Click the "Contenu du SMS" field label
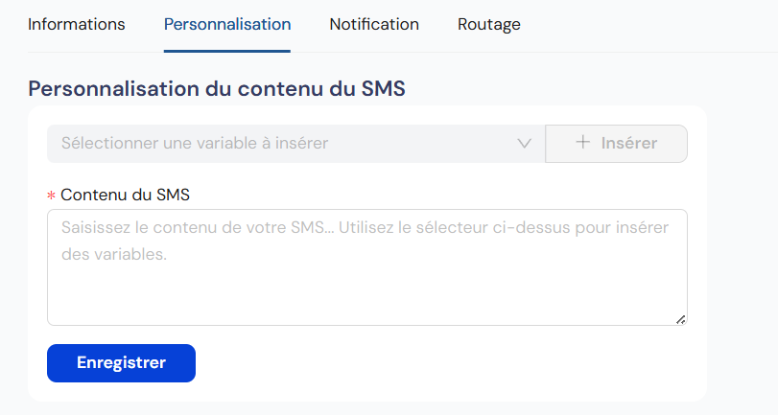 pos(125,195)
